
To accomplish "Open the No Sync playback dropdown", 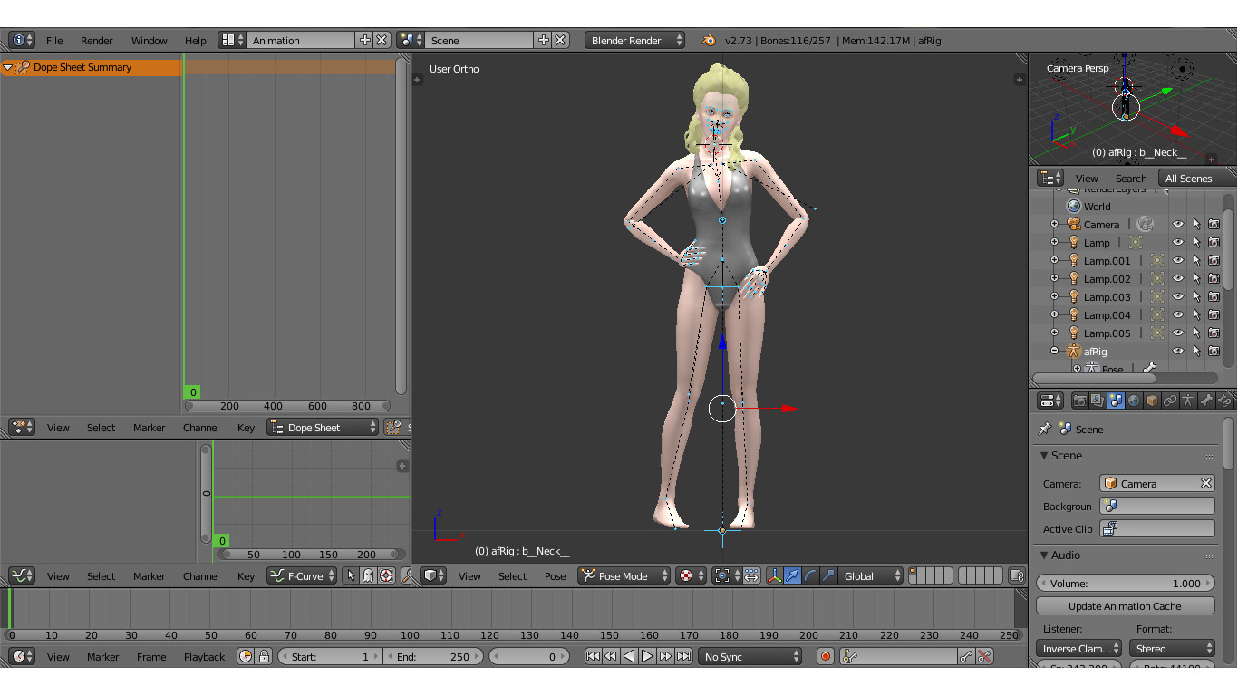I will 751,656.
